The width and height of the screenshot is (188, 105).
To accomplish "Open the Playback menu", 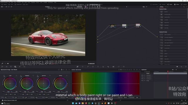I will [33, 2].
